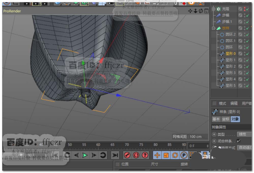Click the radio circle beside 闭合样条
Viewport: 254px width, 173px height.
tap(214, 141)
